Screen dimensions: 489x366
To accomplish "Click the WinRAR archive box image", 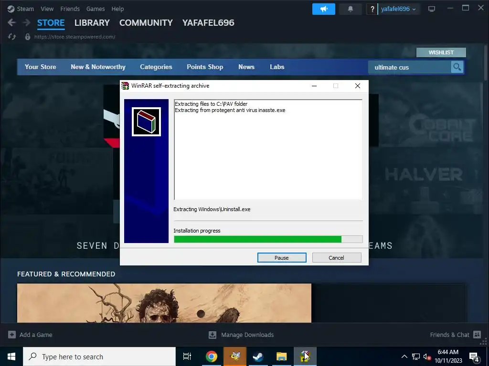I will pos(146,122).
